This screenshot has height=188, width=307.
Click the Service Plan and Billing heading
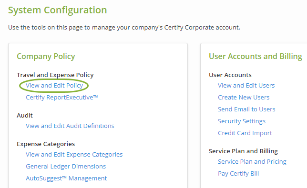tap(244, 151)
